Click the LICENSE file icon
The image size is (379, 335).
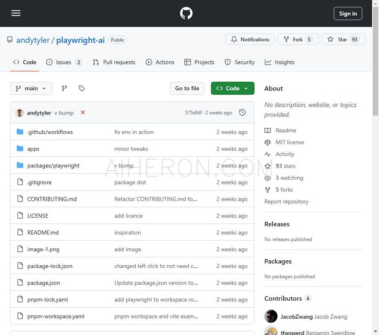pyautogui.click(x=20, y=215)
